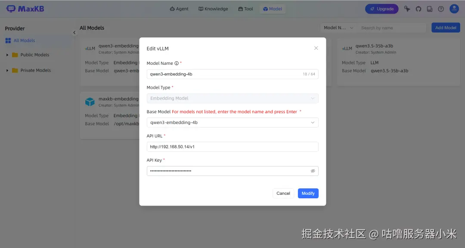Expand the Private Models folder
The height and width of the screenshot is (248, 465).
click(x=7, y=70)
